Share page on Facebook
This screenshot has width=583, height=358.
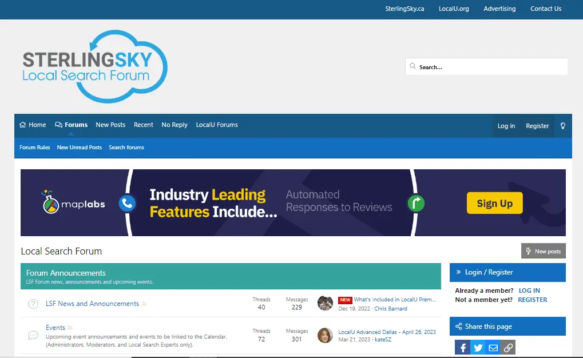[x=462, y=348]
